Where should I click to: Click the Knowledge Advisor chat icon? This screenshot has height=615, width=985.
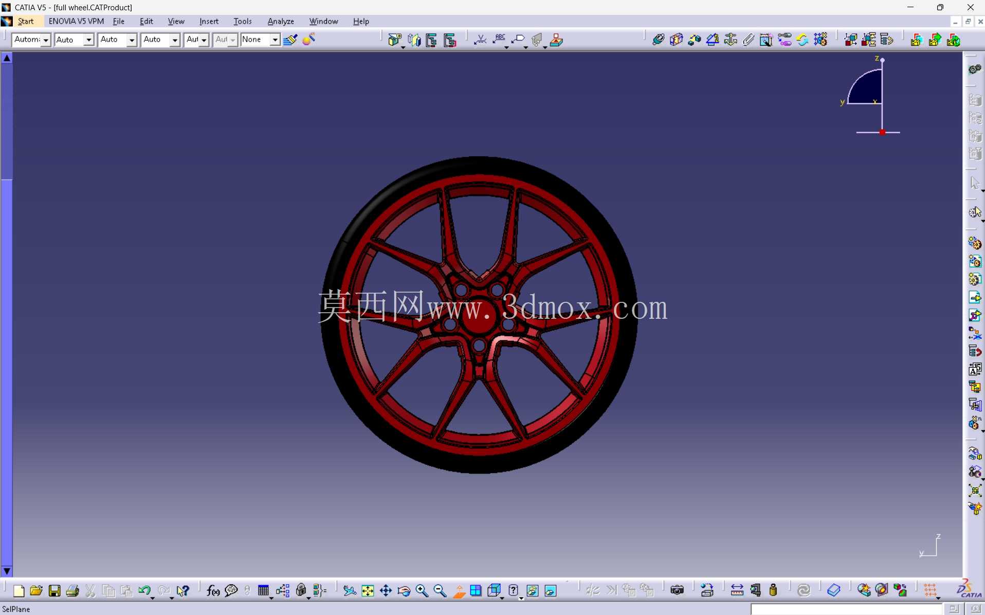(231, 591)
